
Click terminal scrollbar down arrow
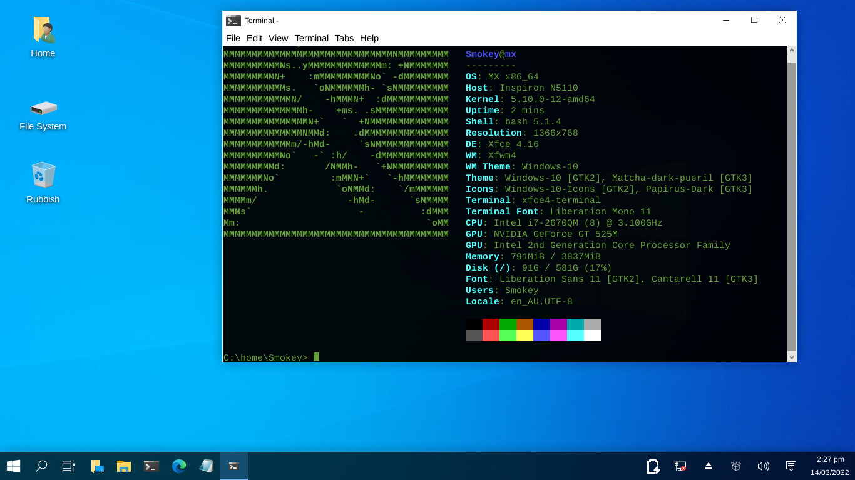(x=792, y=357)
